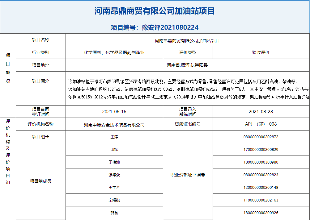
Task: Click the 职业资格证书编号 label cell
Action: pyautogui.click(x=188, y=175)
